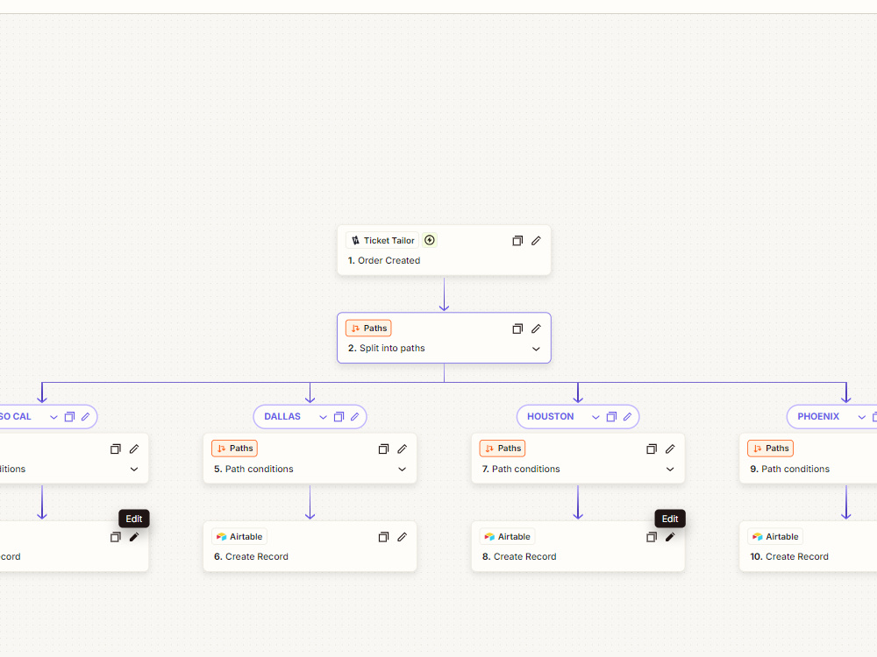The width and height of the screenshot is (877, 657).
Task: Duplicate step 6 Create Record
Action: point(383,537)
